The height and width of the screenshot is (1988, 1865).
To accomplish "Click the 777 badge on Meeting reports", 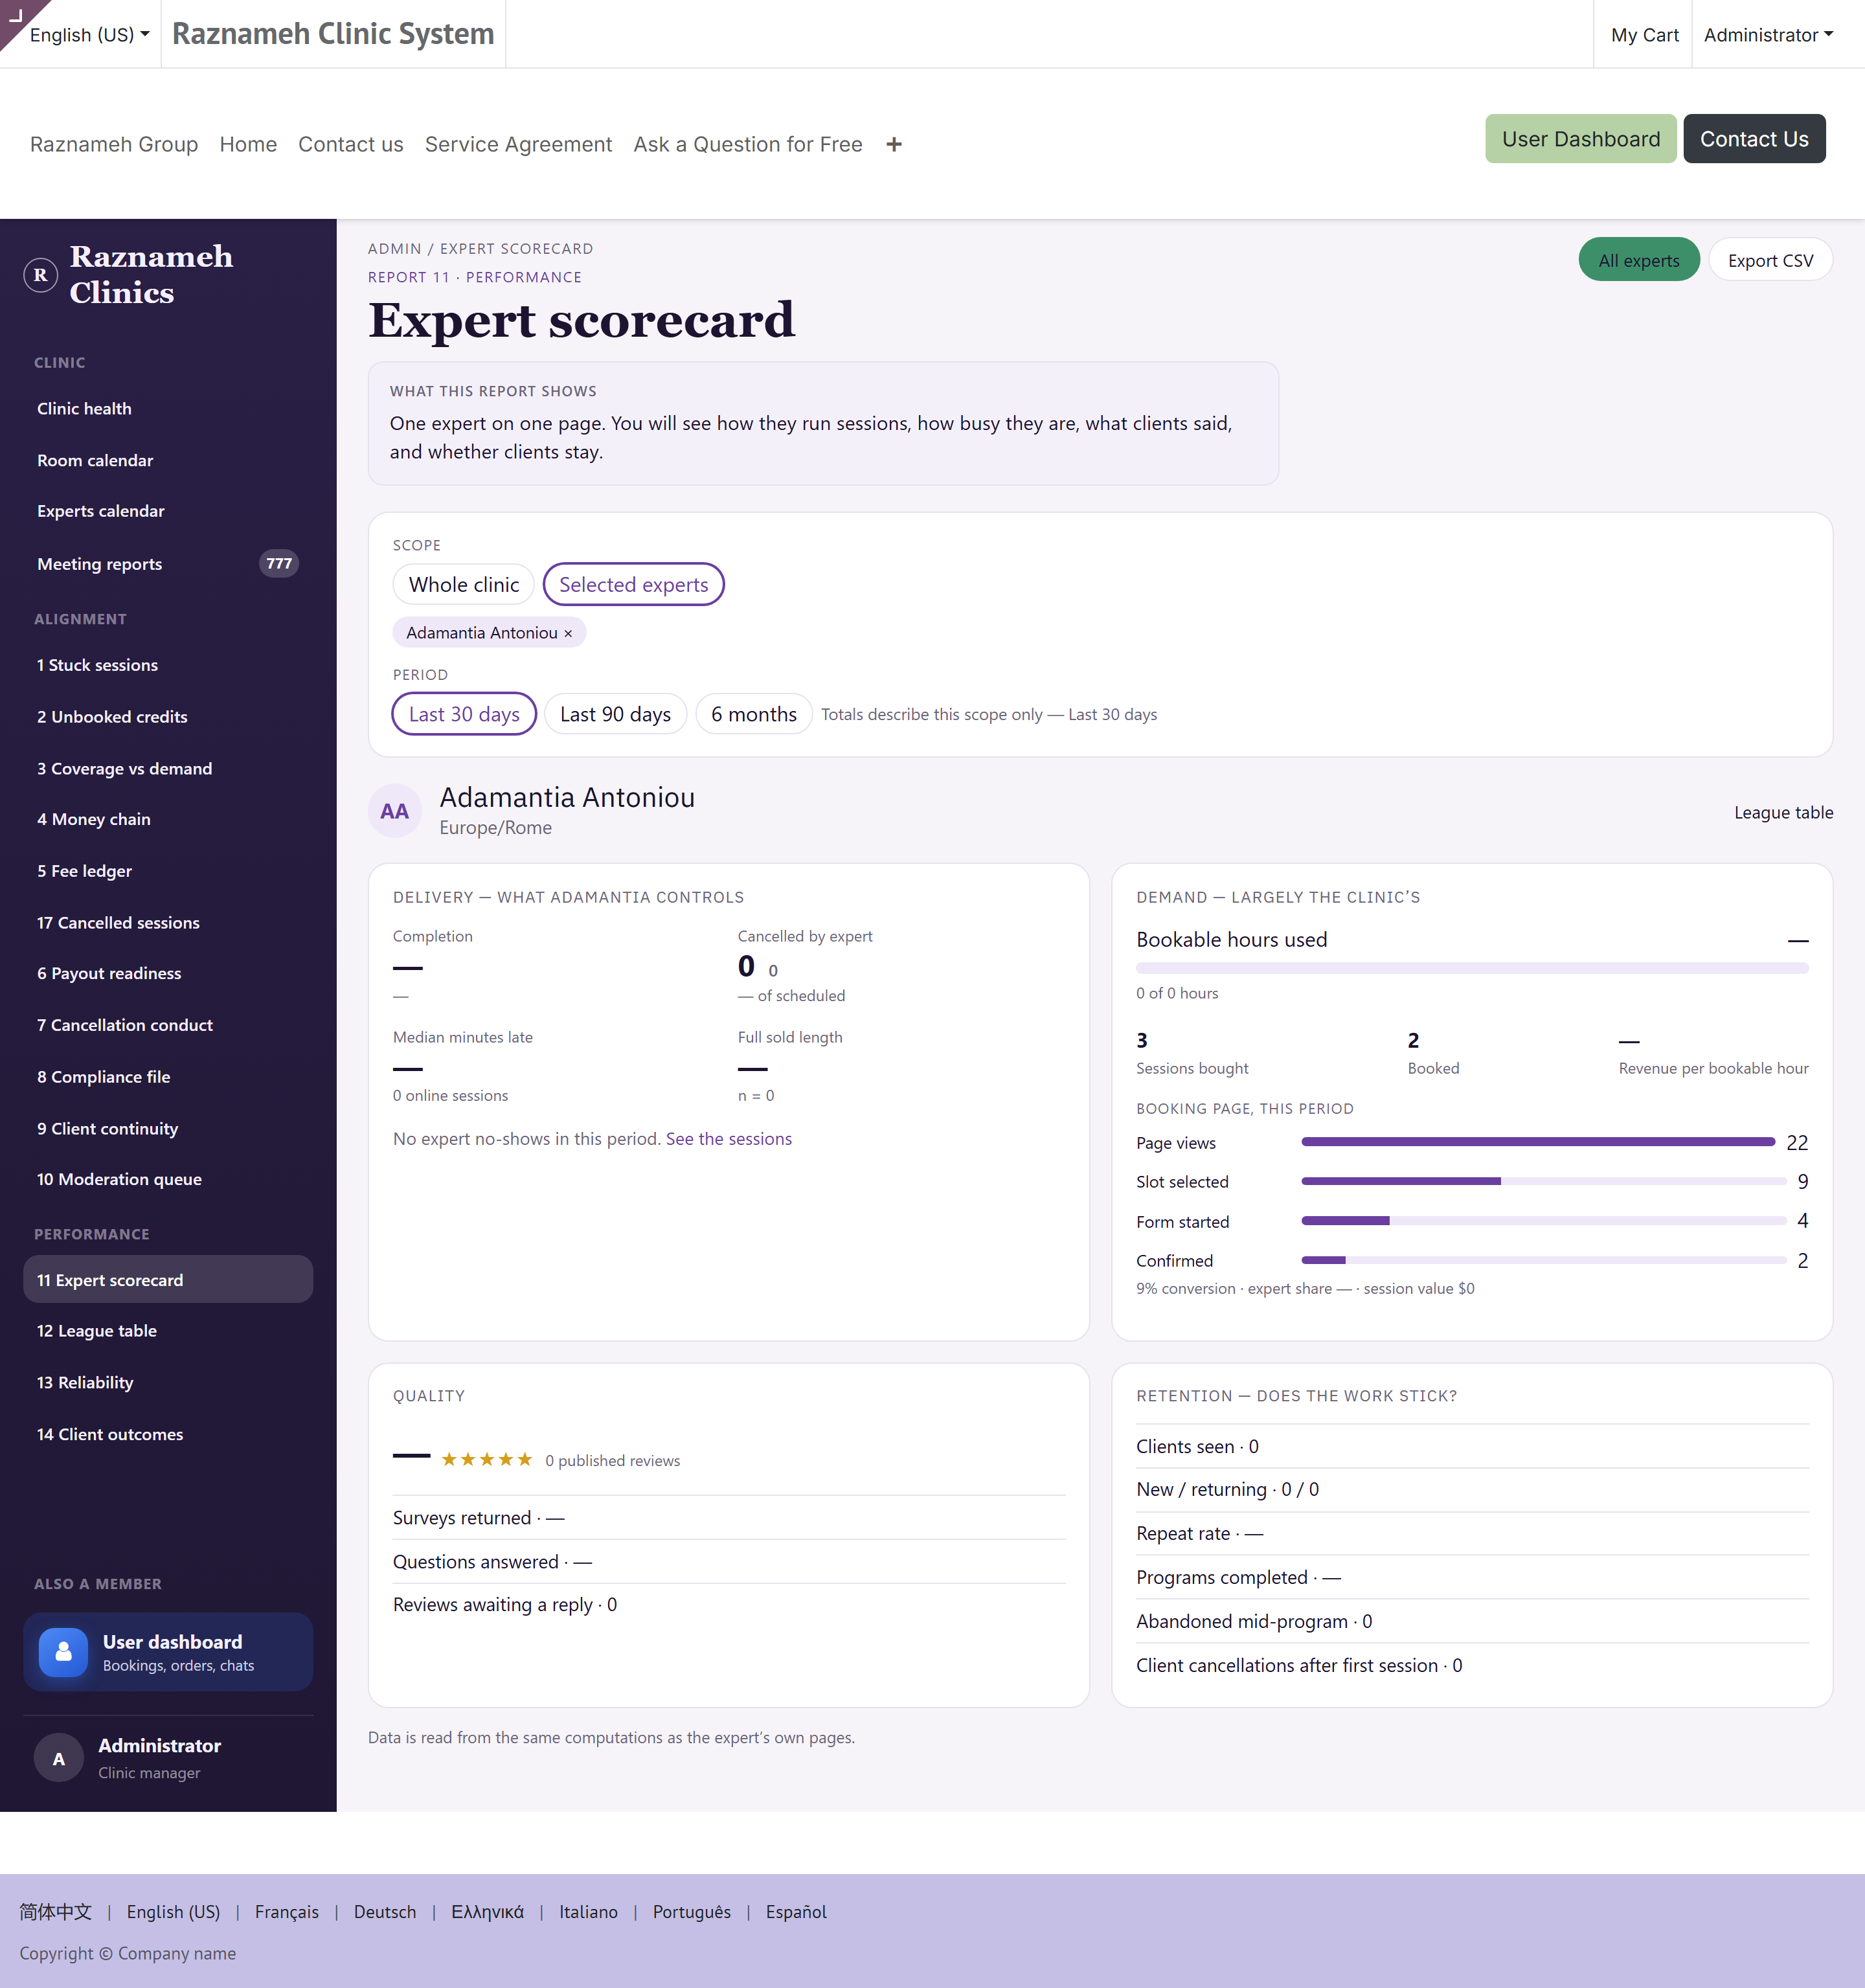I will click(279, 564).
